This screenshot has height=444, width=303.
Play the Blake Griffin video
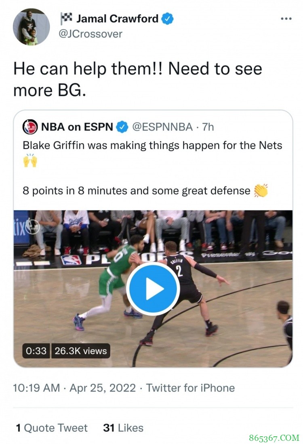click(x=153, y=289)
